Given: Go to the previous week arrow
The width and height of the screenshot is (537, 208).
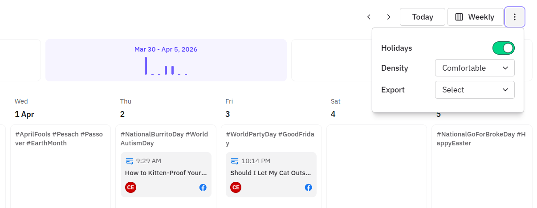Looking at the screenshot, I should coord(369,17).
